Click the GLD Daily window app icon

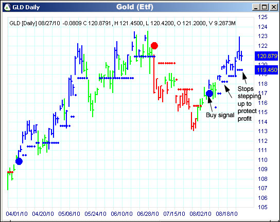click(7, 7)
